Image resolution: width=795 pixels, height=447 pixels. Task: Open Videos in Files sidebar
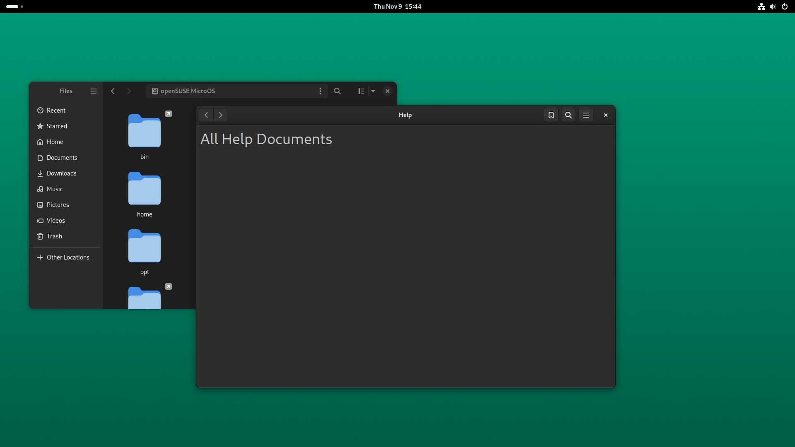pos(66,221)
